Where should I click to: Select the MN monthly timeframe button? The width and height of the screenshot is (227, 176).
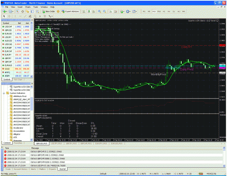tap(183, 11)
